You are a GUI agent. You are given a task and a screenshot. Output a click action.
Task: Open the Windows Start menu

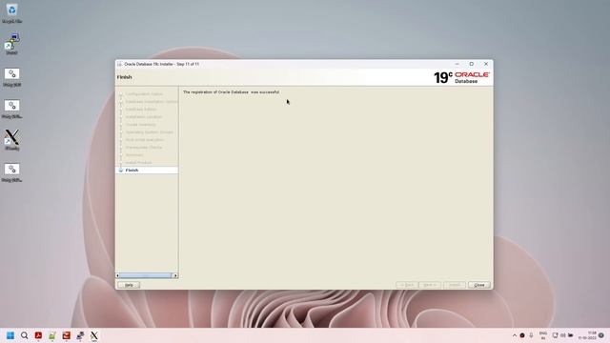click(x=10, y=335)
